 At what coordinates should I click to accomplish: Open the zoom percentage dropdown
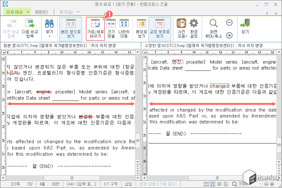pos(259,184)
